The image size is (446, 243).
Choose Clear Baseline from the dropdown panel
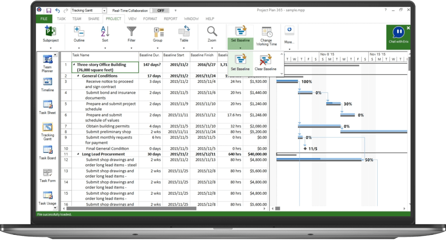tap(265, 62)
